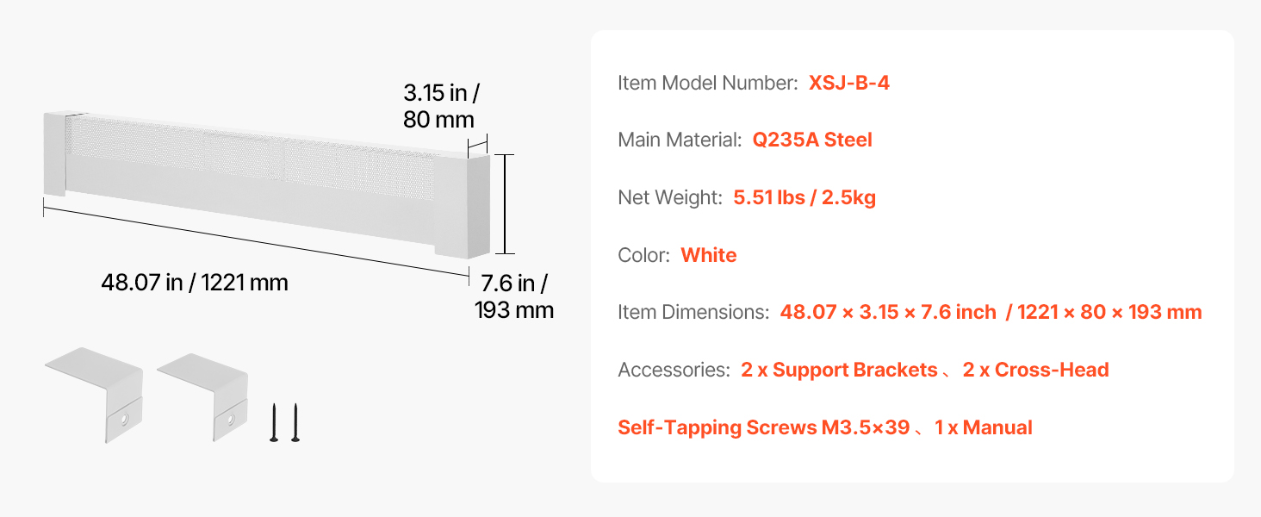This screenshot has height=517, width=1261.
Task: Click the right support bracket image
Action: click(203, 395)
